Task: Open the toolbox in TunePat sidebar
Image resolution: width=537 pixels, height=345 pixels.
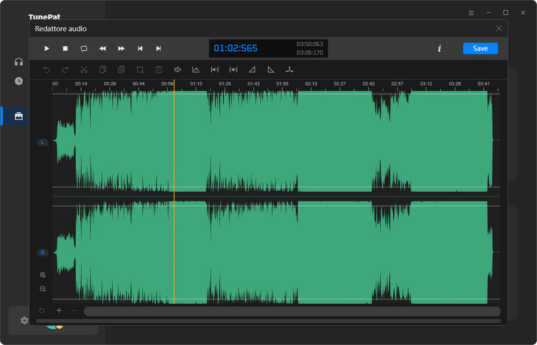Action: coord(19,116)
